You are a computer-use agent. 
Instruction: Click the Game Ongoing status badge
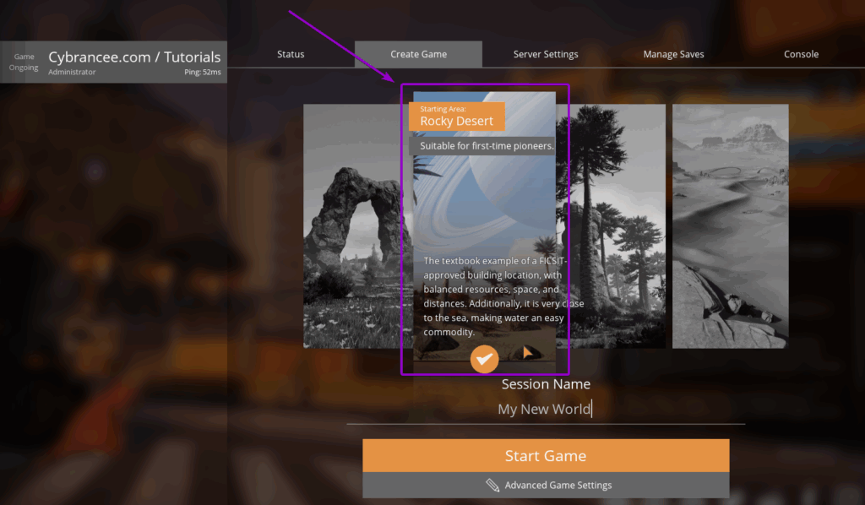(x=23, y=62)
